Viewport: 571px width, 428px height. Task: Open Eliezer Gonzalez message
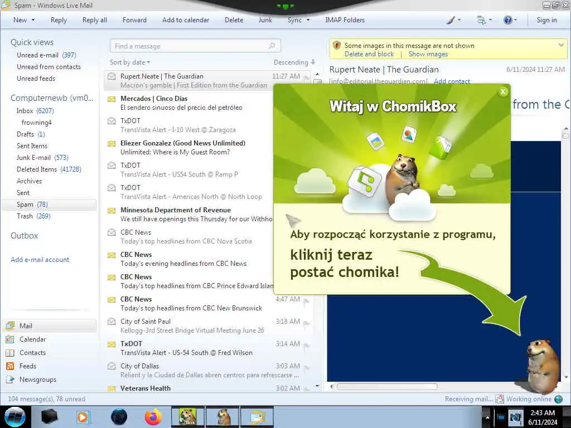(190, 147)
